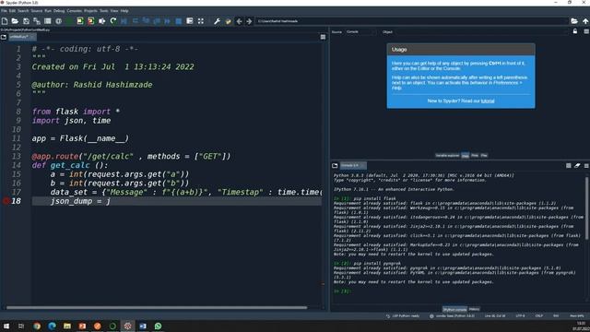590x332 pixels.
Task: Open the Projects menu
Action: [90, 11]
